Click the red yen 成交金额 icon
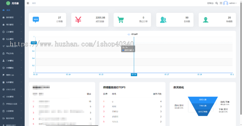This screenshot has width=242, height=126. pos(78,20)
